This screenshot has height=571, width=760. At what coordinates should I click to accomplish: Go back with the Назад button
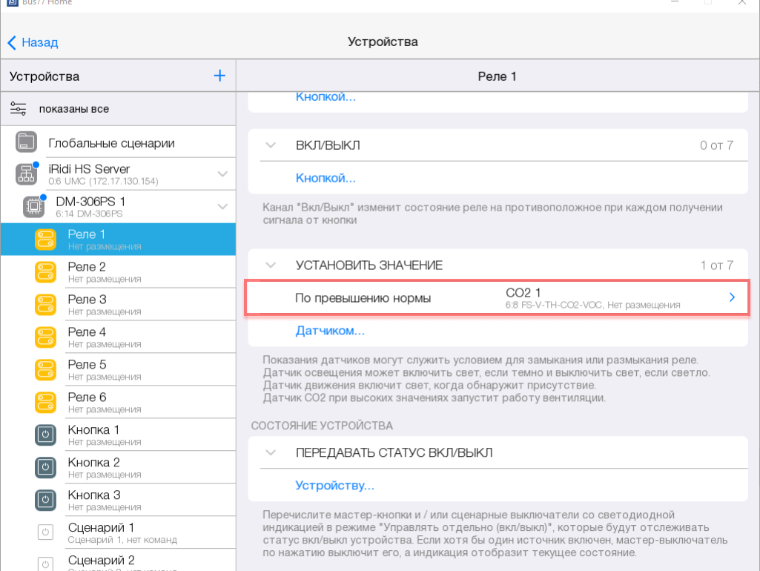coord(33,42)
